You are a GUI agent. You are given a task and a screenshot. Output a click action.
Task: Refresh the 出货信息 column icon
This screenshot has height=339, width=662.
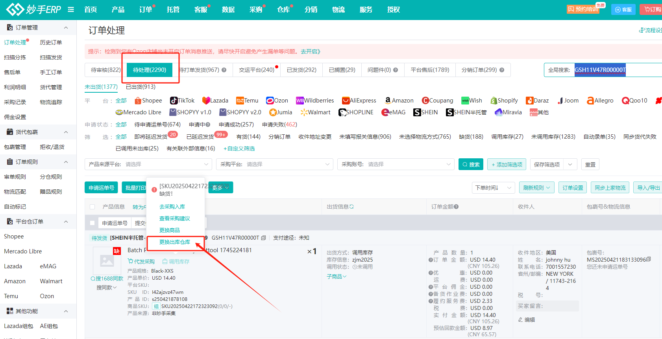[x=351, y=207]
